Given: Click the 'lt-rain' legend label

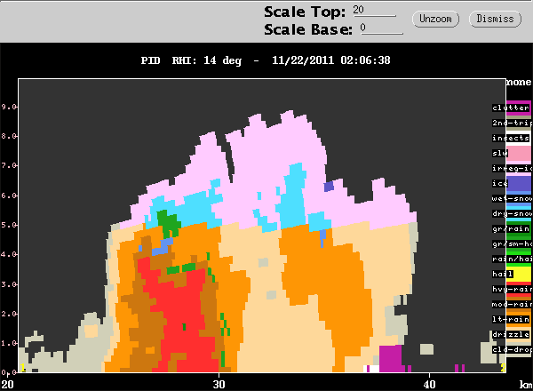Looking at the screenshot, I should [x=511, y=319].
